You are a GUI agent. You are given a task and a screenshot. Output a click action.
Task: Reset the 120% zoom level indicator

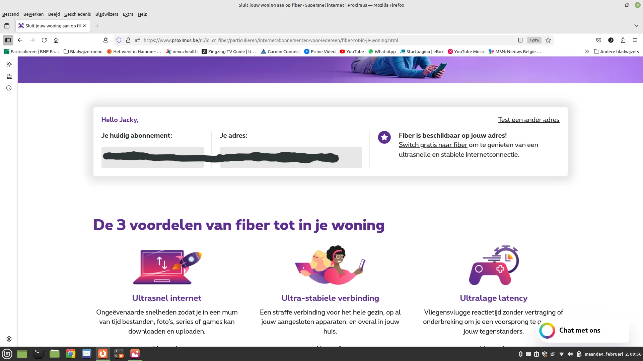(x=534, y=40)
